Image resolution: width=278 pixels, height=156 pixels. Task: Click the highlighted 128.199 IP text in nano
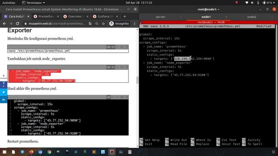[x=182, y=59]
